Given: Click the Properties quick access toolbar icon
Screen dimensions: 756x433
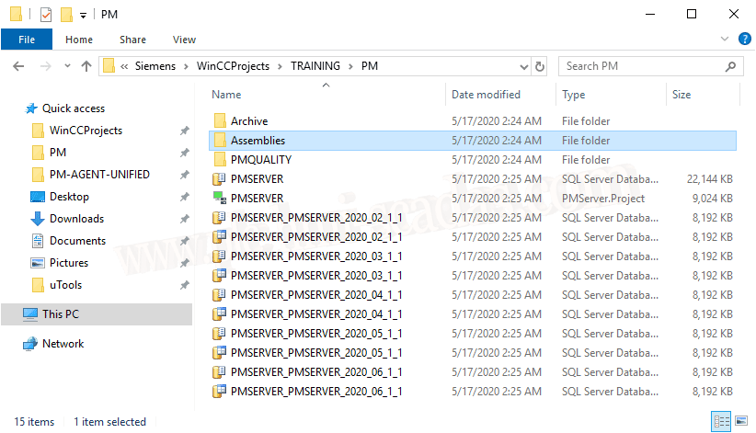Looking at the screenshot, I should (45, 15).
